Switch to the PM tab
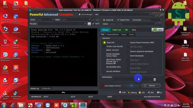The image size is (193, 108). coord(126,30)
